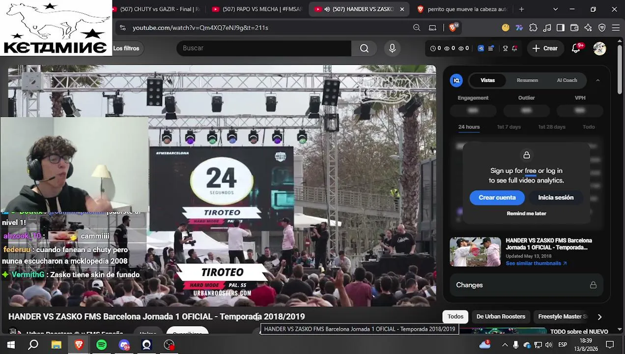Open Discord from the taskbar
Screen dimensions: 625x354
[124, 345]
